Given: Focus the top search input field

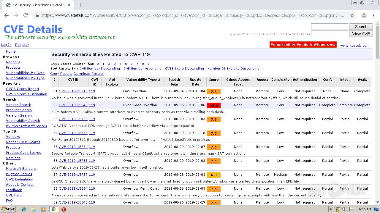Looking at the screenshot, I should tap(329, 27).
